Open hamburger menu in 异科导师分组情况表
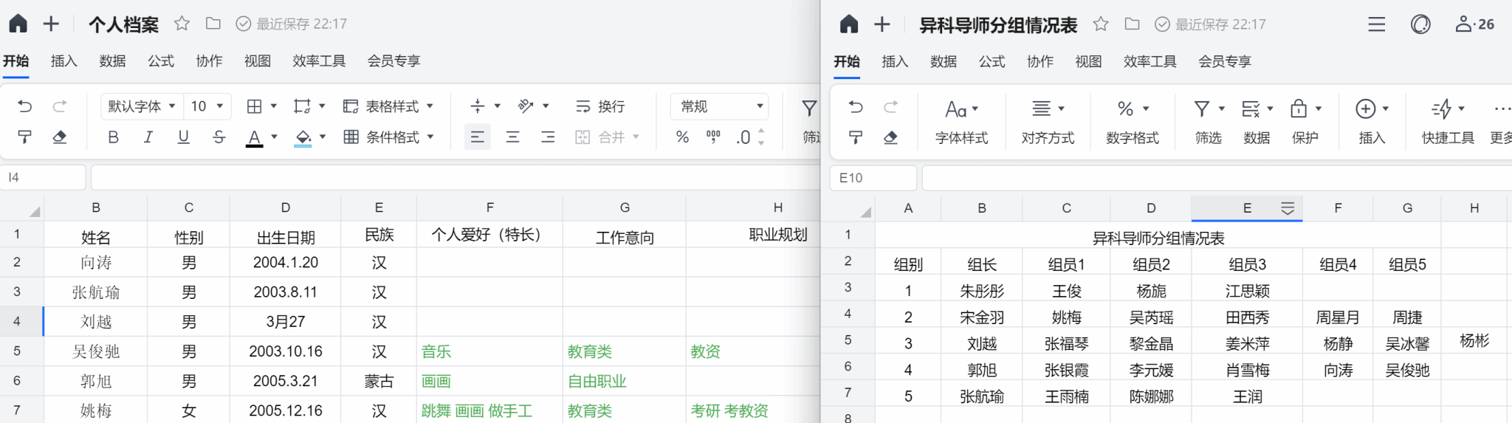 click(1376, 24)
